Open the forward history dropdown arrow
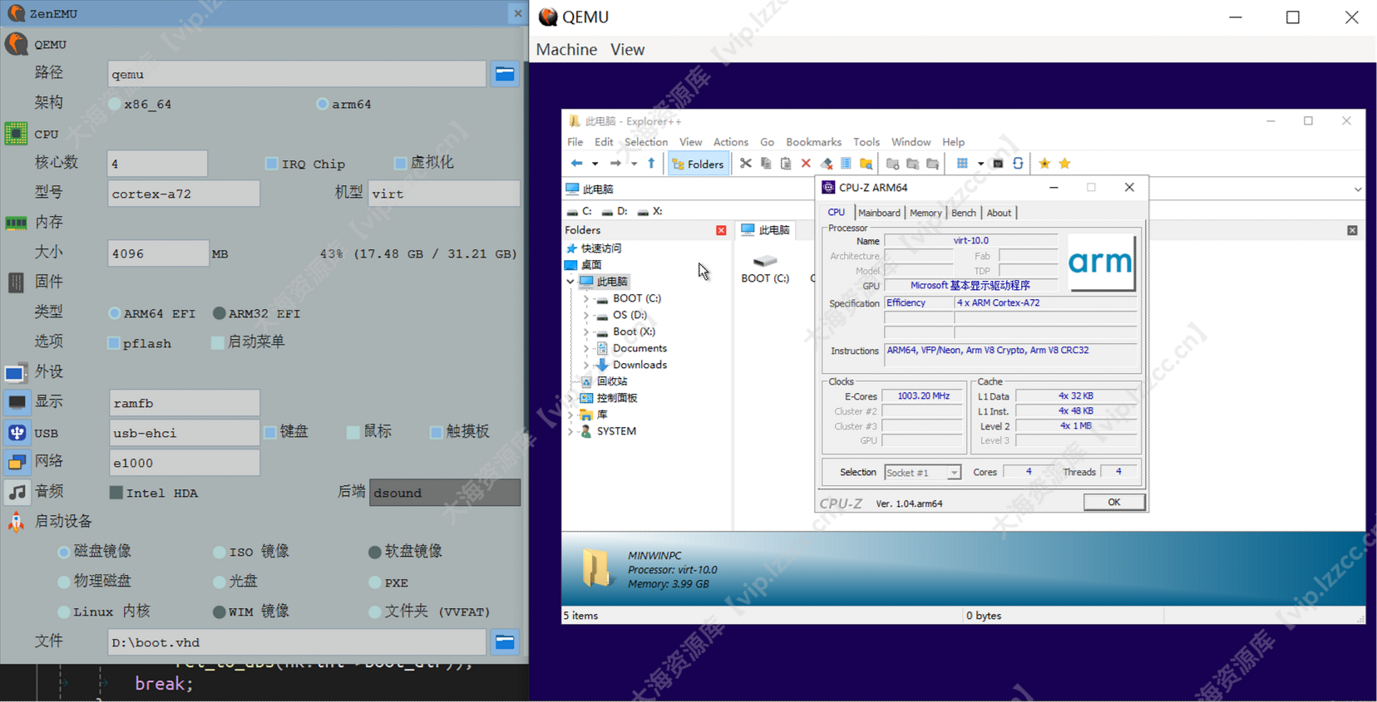Image resolution: width=1377 pixels, height=702 pixels. [634, 164]
